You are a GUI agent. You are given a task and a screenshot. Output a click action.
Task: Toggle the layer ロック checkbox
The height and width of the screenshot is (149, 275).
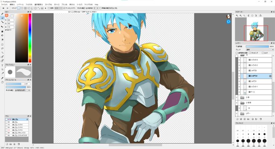[263, 53]
